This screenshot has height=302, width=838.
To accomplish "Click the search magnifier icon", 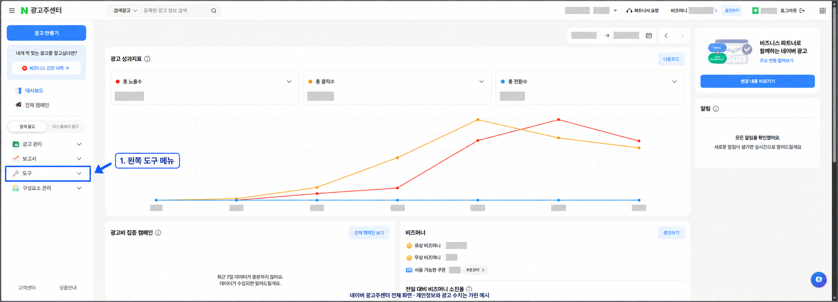I will click(x=214, y=11).
